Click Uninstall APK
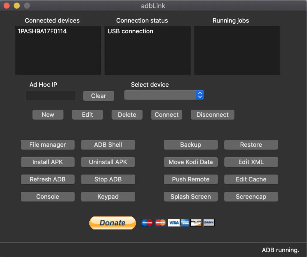This screenshot has height=257, width=307. 108,162
